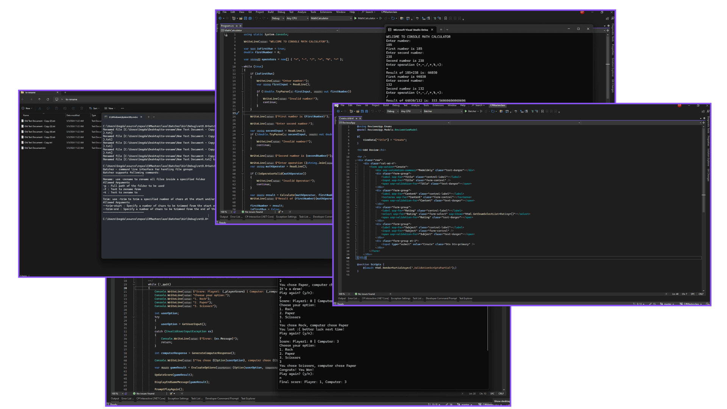Click Show desktop at bottom of Rock Paper Scissors window
The height and width of the screenshot is (409, 727).
[x=502, y=401]
